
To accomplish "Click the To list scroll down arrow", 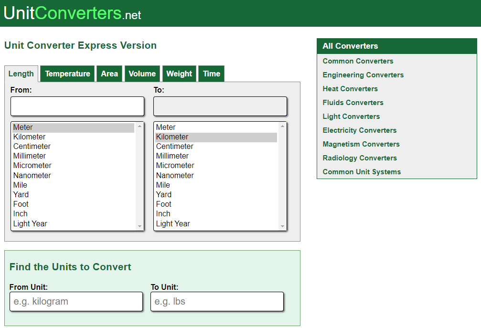I will point(282,226).
